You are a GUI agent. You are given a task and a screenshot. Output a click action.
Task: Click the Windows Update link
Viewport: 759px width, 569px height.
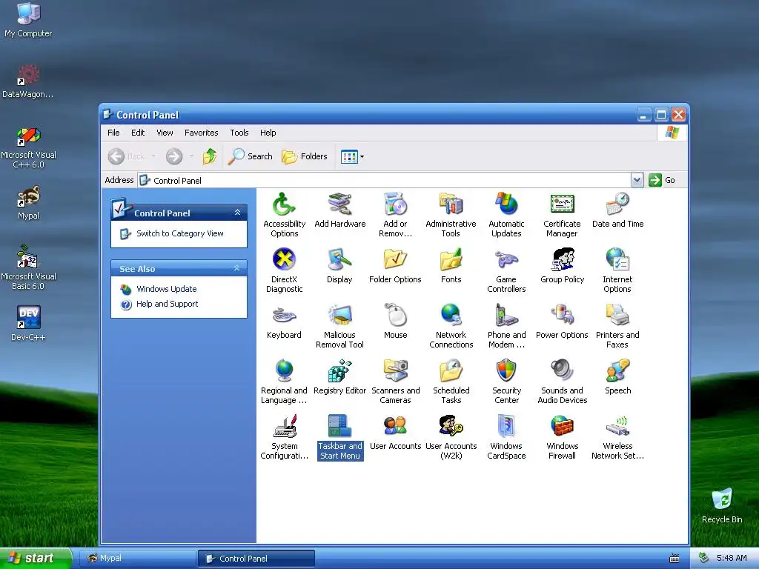pyautogui.click(x=166, y=289)
